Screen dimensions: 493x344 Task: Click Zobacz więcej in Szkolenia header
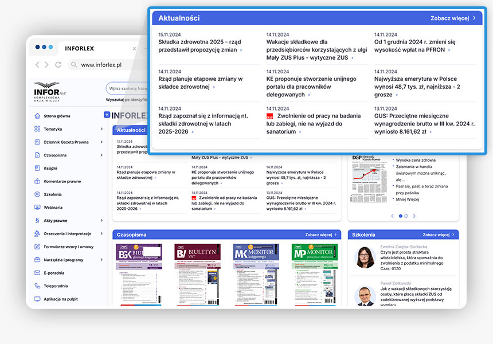[439, 234]
